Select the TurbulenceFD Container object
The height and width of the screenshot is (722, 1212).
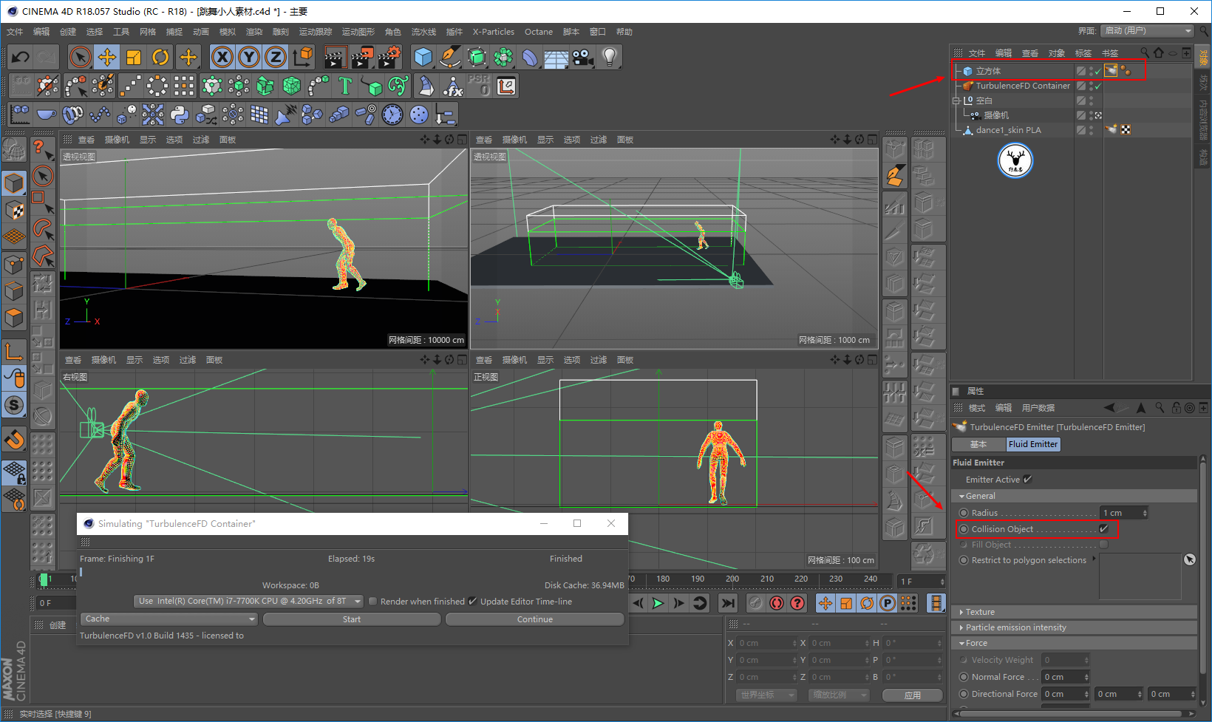1023,86
